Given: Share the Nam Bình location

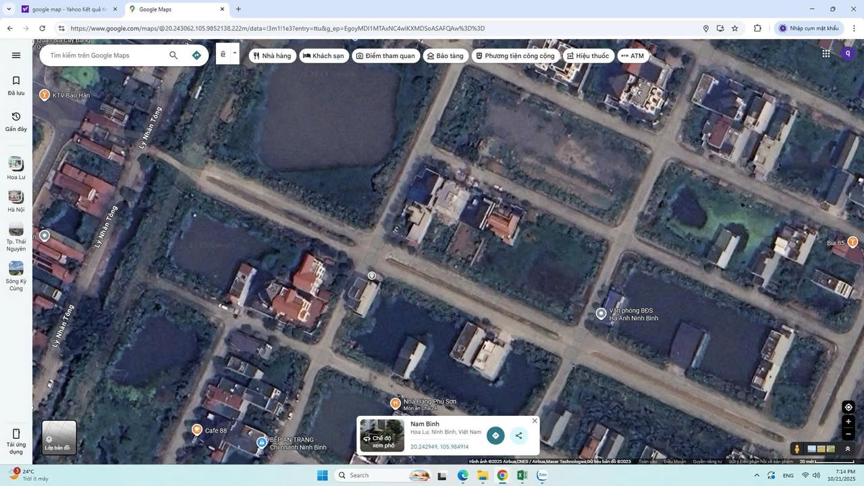Looking at the screenshot, I should 518,436.
